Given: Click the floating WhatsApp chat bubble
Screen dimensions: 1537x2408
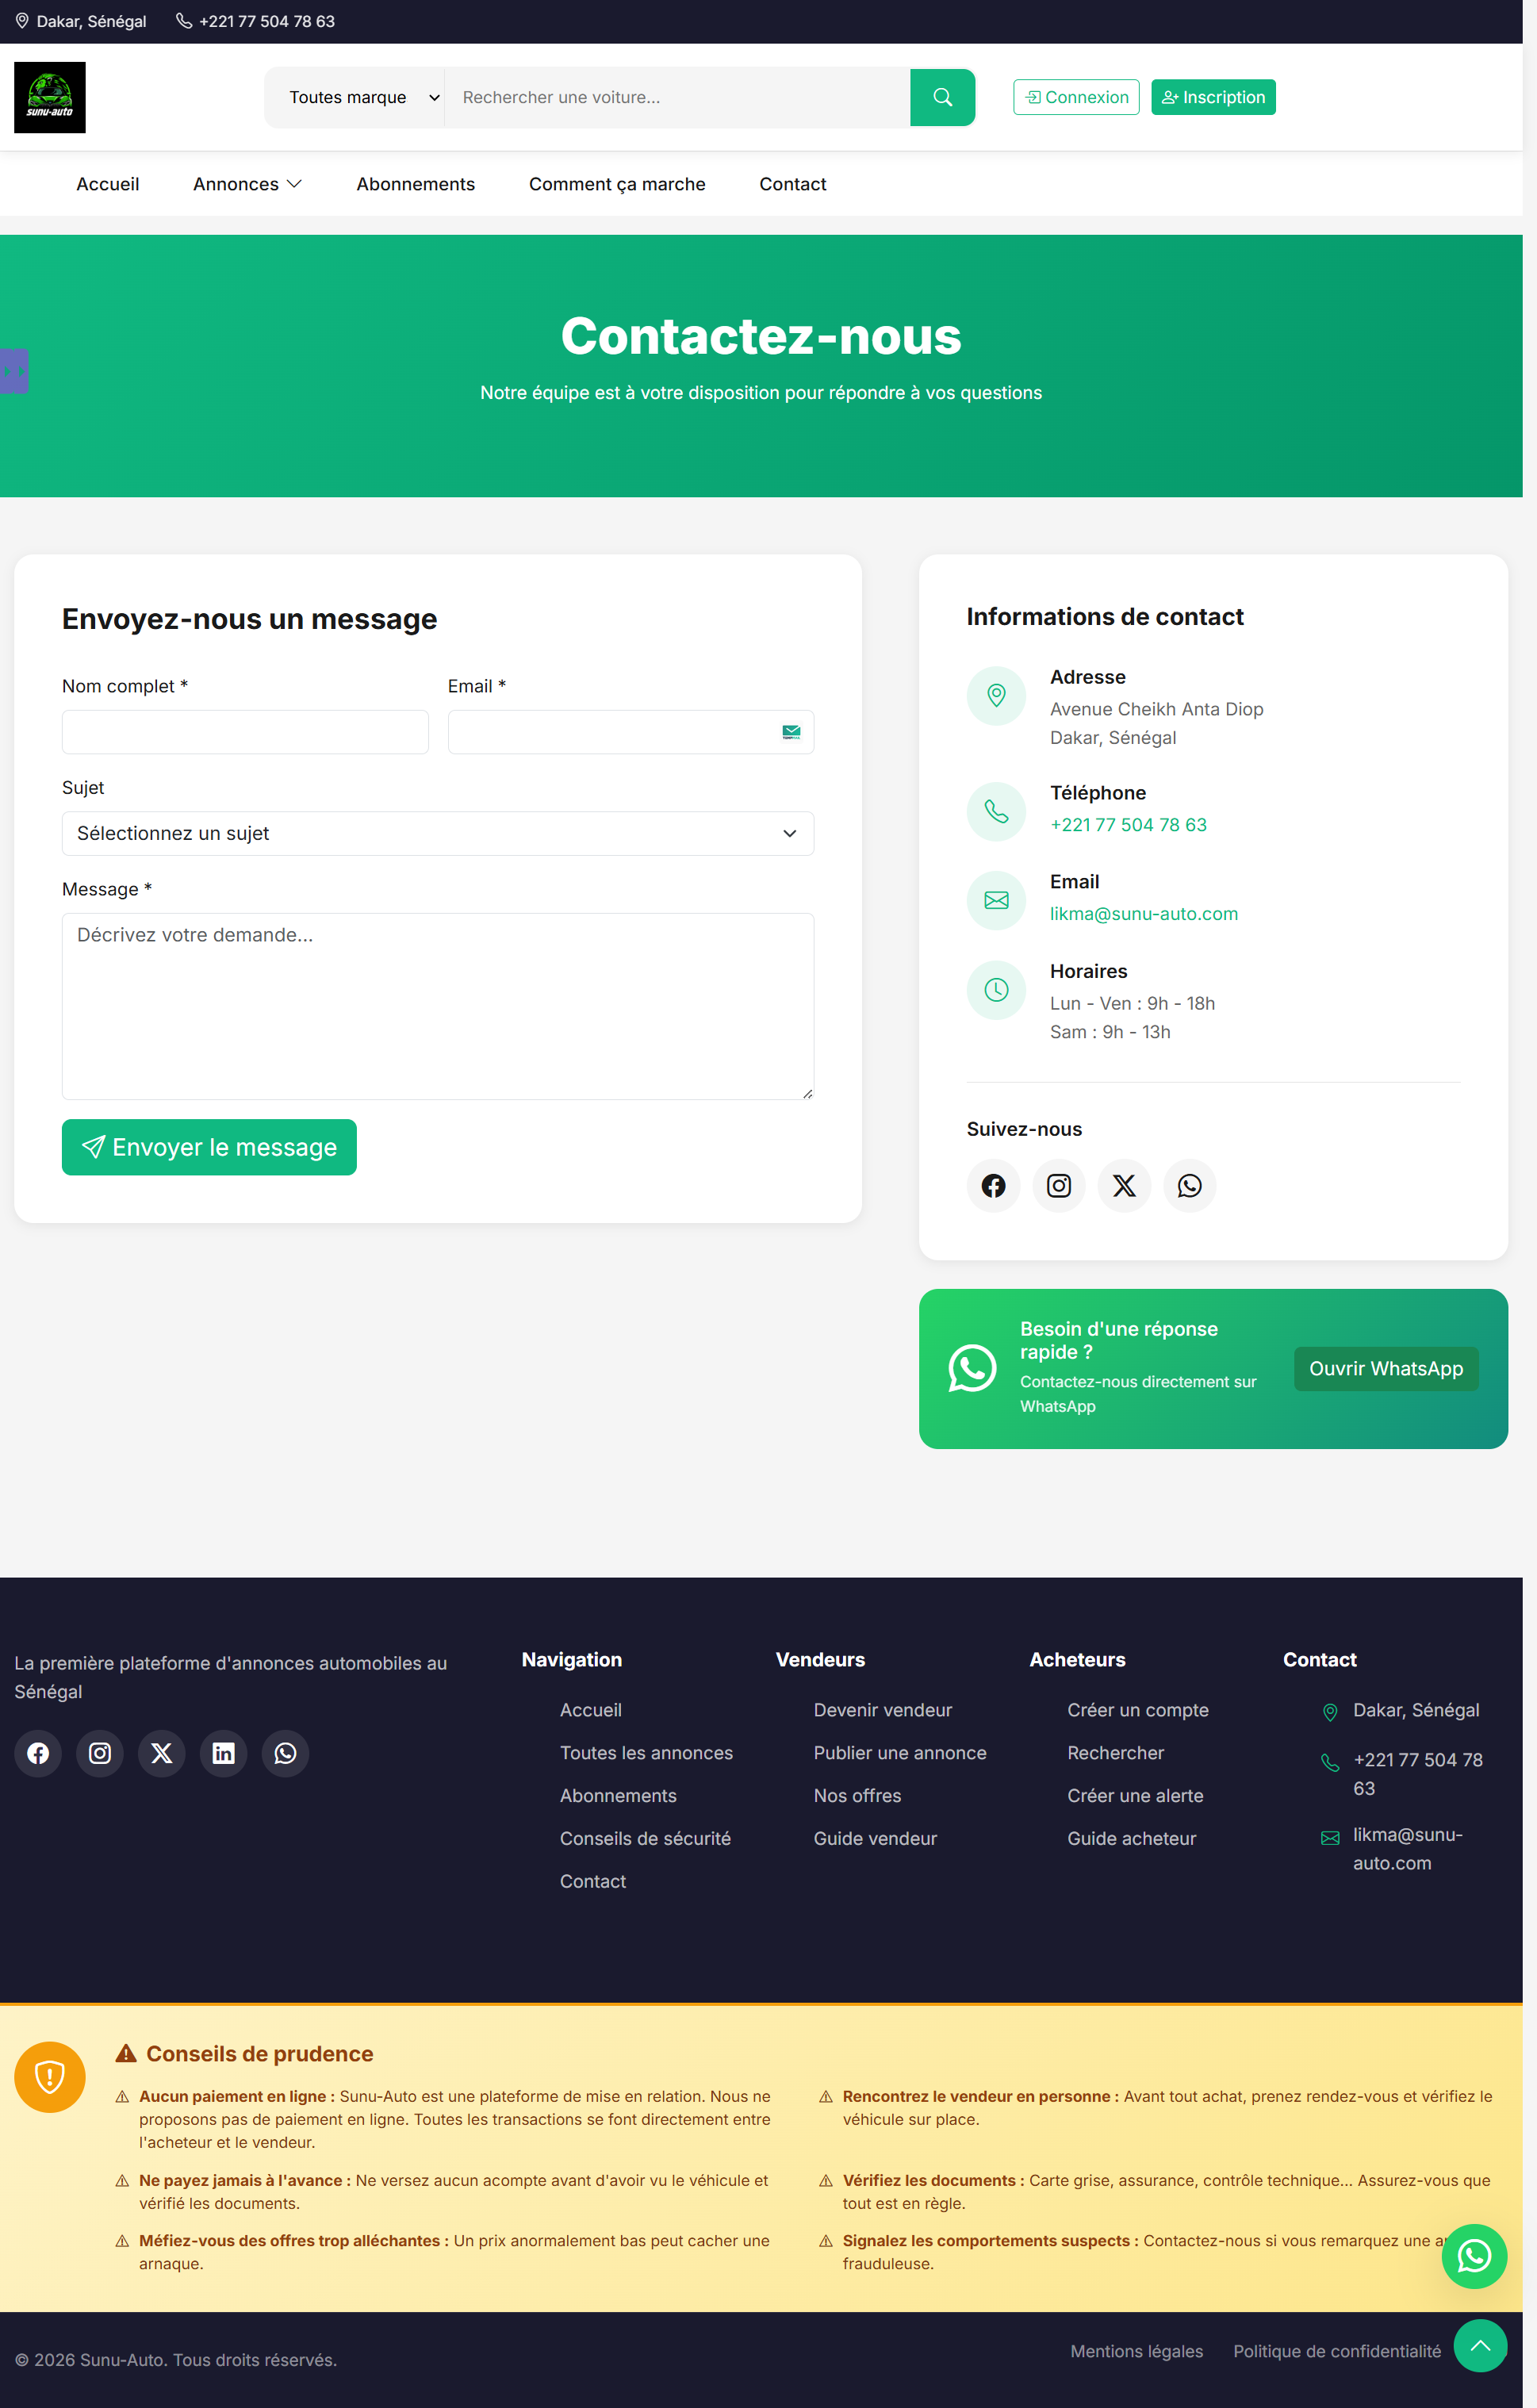Looking at the screenshot, I should tap(1474, 2256).
